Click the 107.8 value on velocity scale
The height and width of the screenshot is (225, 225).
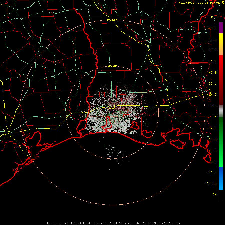tap(212, 28)
